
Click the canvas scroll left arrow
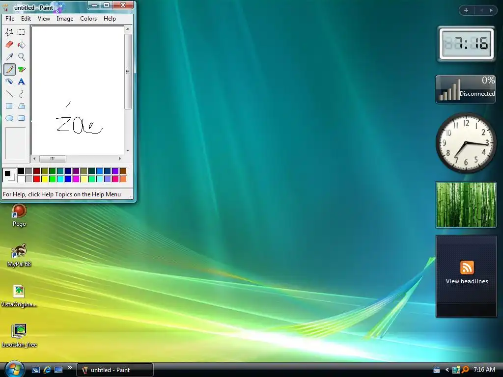[35, 159]
